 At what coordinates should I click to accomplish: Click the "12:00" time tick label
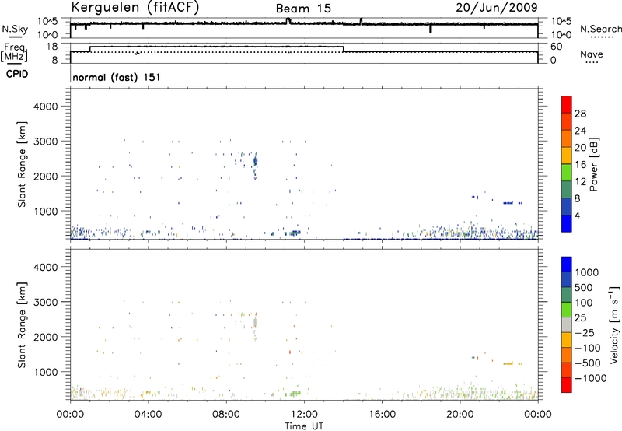(x=304, y=415)
